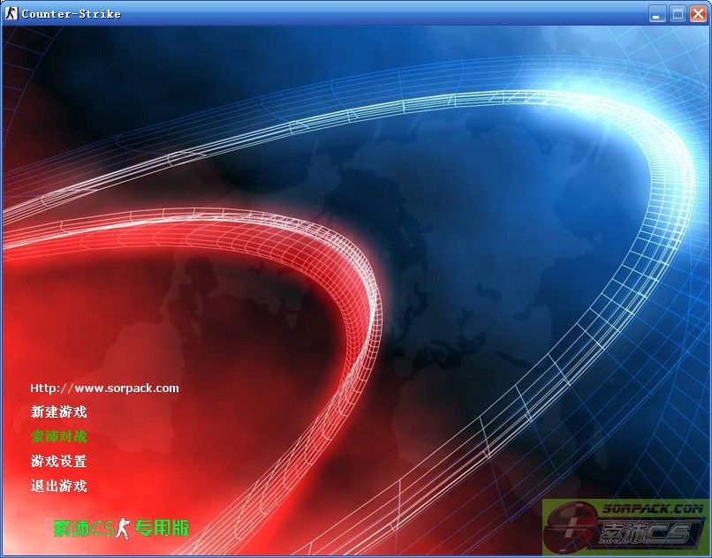The image size is (712, 558).
Task: Click the green 专用版 text
Action: coord(162,528)
